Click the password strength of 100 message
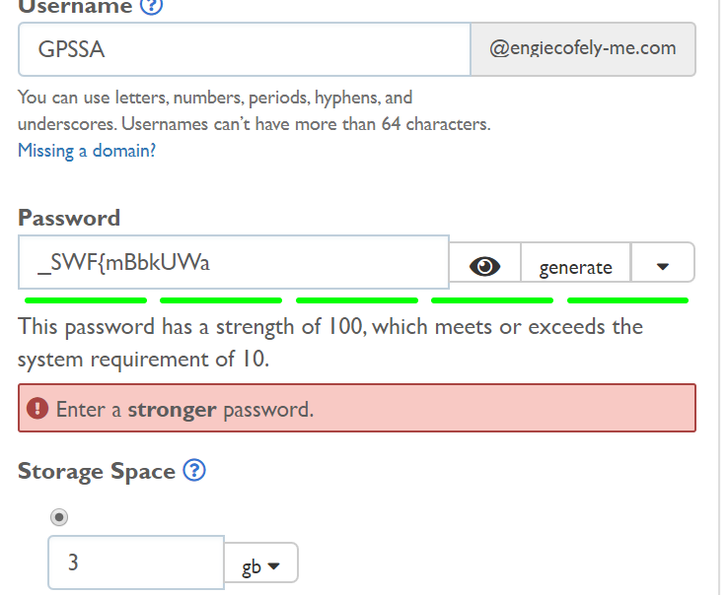The width and height of the screenshot is (728, 595). point(330,342)
